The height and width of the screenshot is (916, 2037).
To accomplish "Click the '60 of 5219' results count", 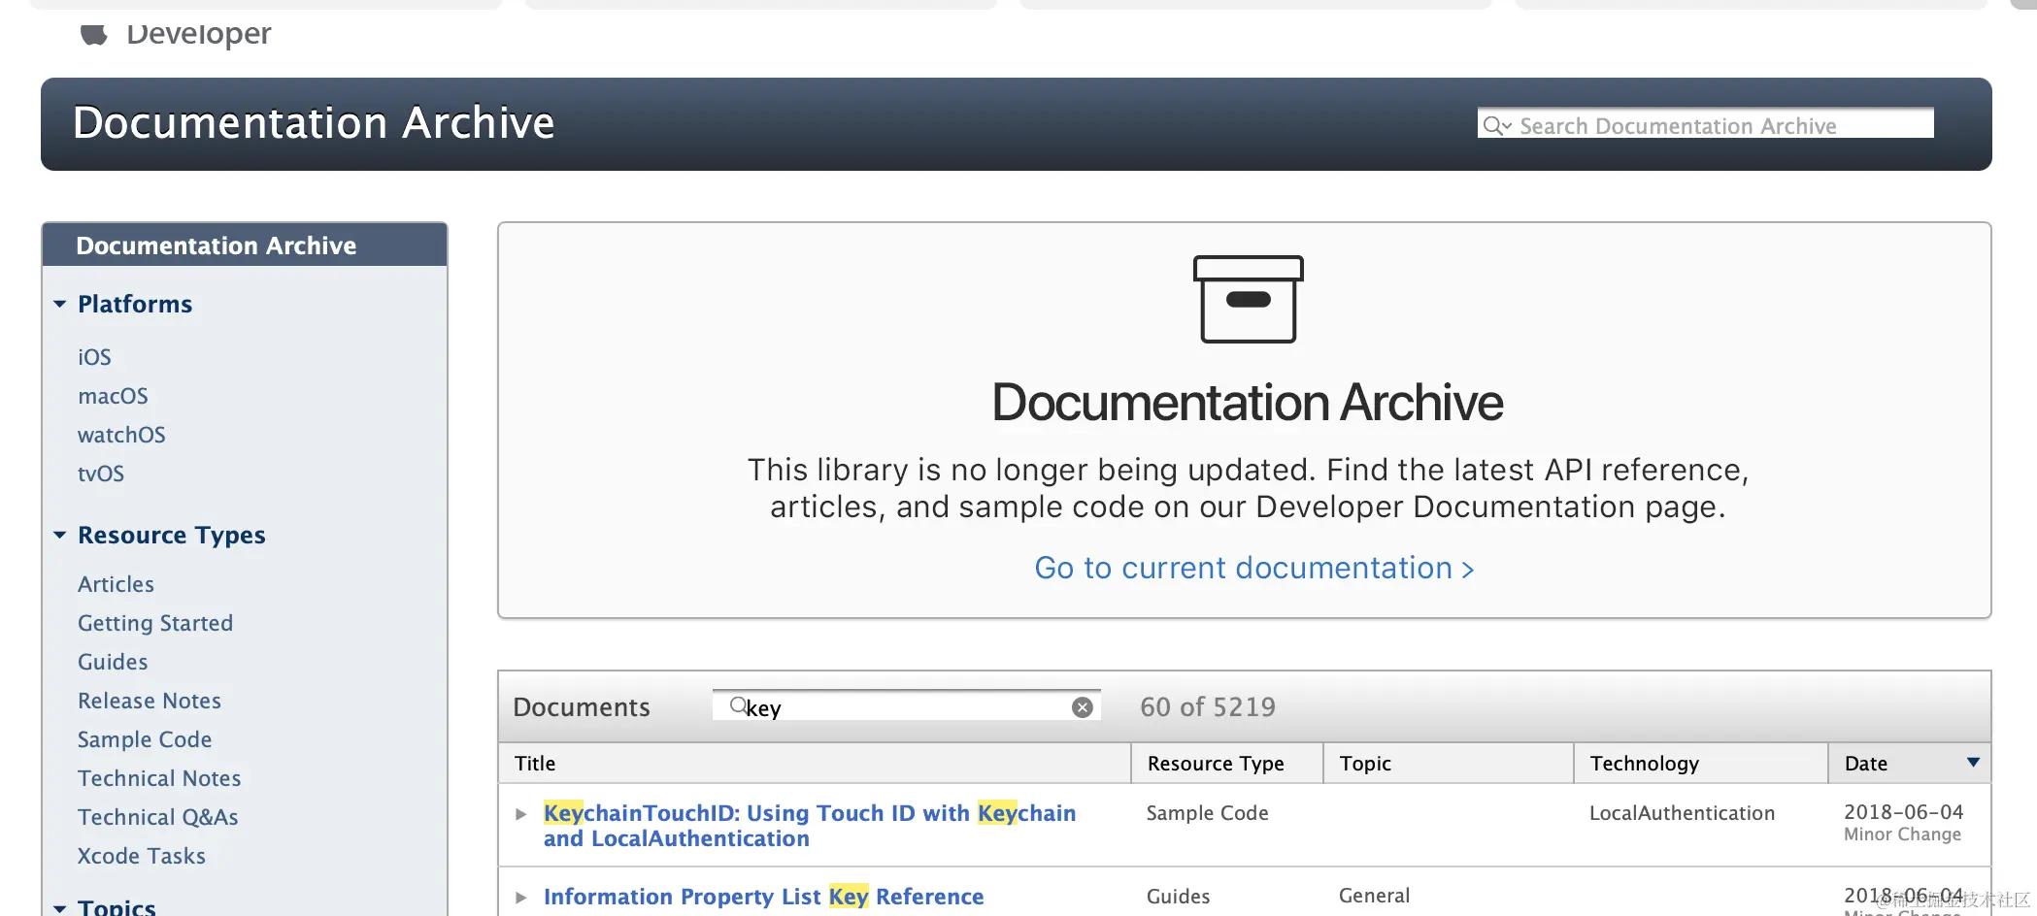I will (x=1208, y=706).
